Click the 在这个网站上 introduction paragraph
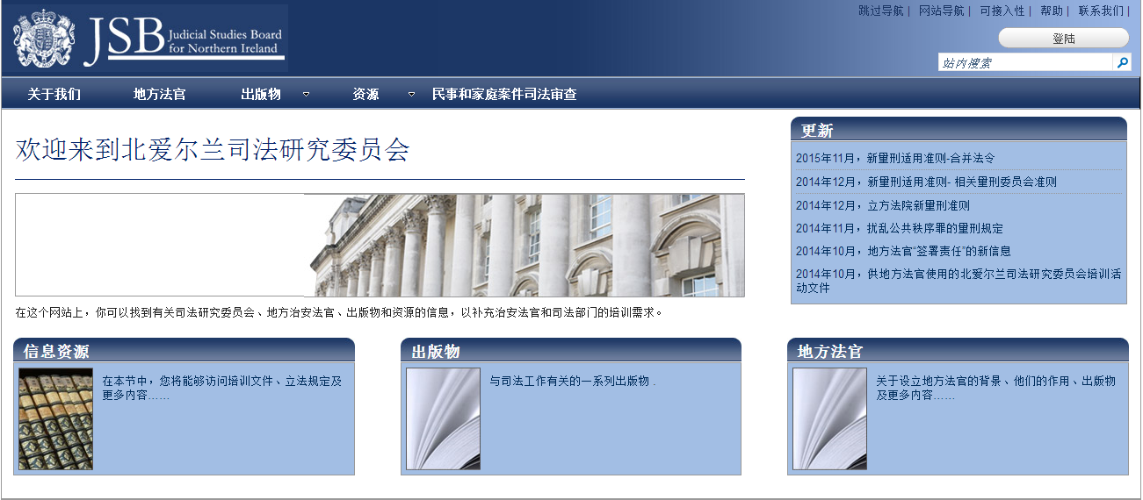Image resolution: width=1143 pixels, height=500 pixels. point(338,312)
